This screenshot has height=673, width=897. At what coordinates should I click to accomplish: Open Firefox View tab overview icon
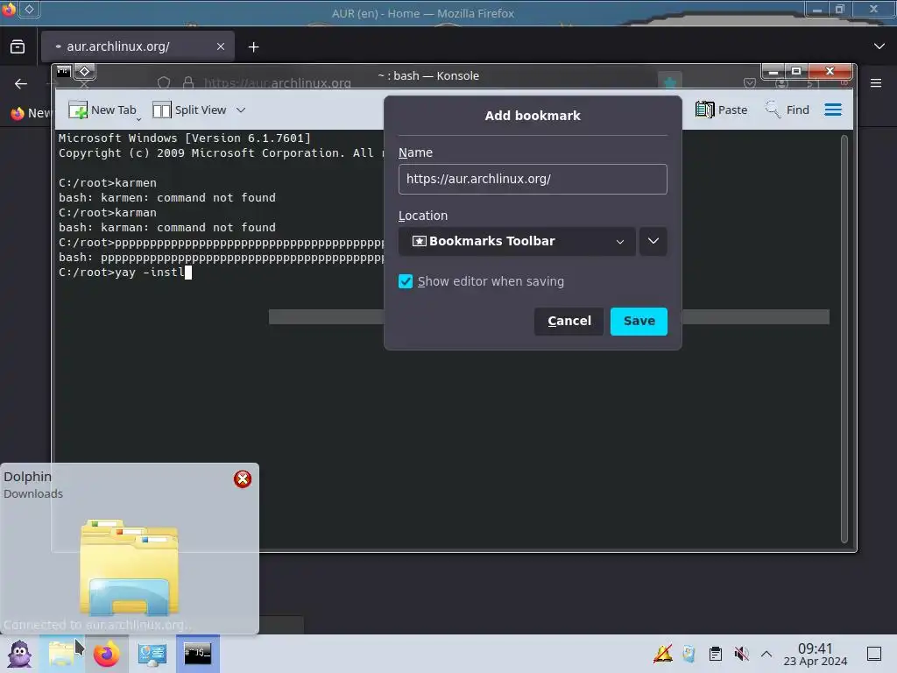(x=18, y=47)
